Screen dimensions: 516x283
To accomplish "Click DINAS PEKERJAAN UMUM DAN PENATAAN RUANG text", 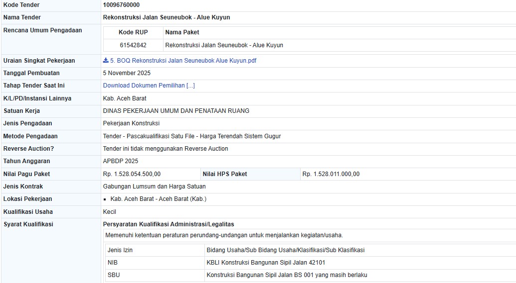I will point(176,111).
